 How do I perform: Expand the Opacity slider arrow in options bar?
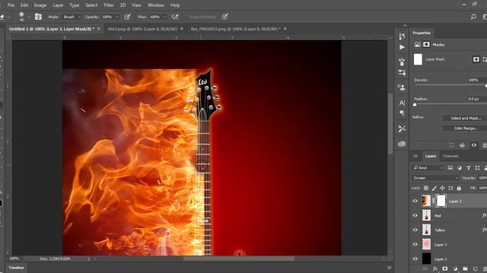[117, 17]
